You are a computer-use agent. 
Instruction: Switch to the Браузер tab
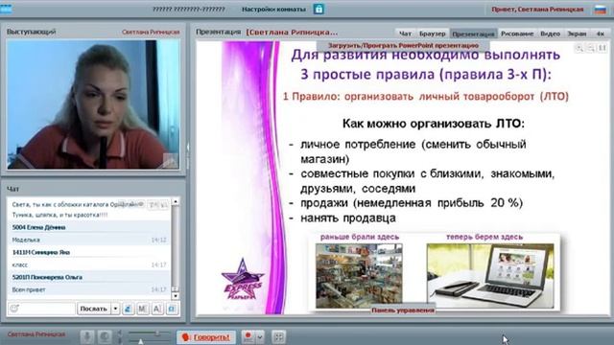(x=433, y=34)
